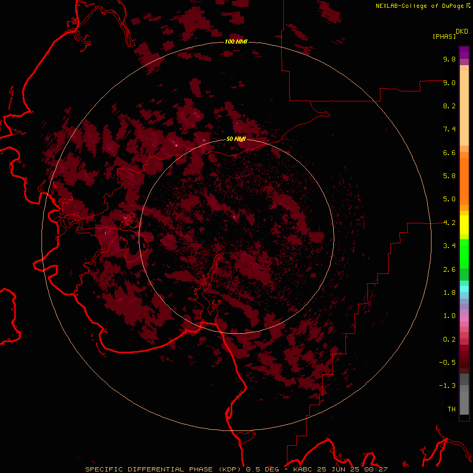Click the 2.6 value on the color scale
Image resolution: width=473 pixels, height=473 pixels.
click(x=449, y=270)
